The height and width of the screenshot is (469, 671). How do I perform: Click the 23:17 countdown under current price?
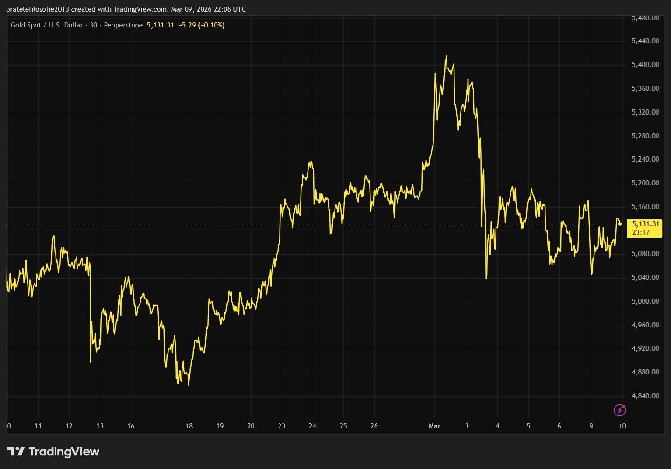641,232
